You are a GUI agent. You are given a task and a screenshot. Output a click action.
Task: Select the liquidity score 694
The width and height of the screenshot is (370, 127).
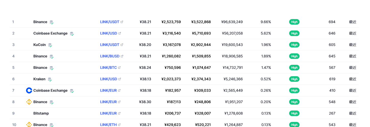tap(332, 22)
